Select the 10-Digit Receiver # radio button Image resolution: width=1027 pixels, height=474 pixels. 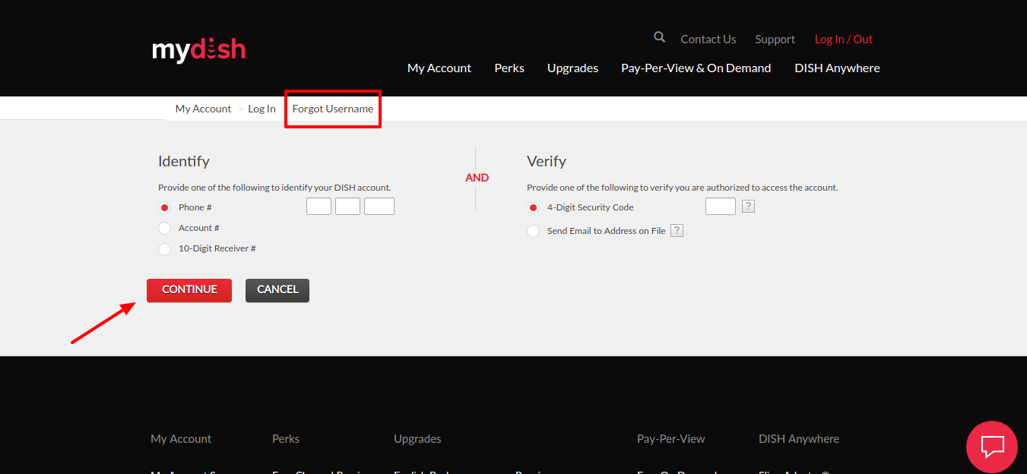164,248
